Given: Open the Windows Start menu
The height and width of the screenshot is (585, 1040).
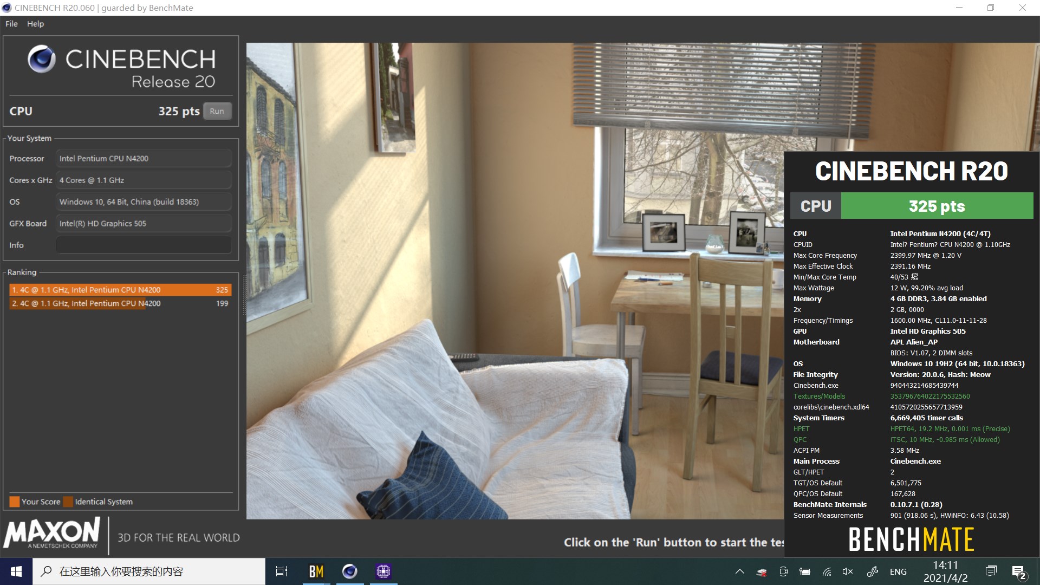Looking at the screenshot, I should coord(16,571).
